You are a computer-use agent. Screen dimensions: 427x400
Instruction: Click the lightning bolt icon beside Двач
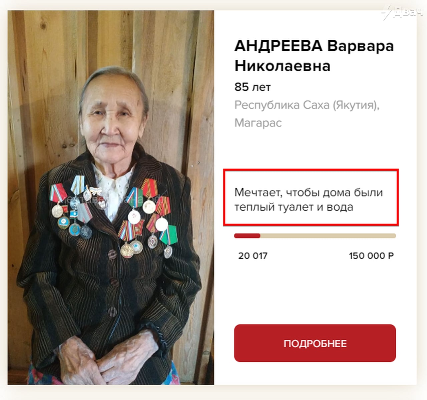click(x=387, y=12)
